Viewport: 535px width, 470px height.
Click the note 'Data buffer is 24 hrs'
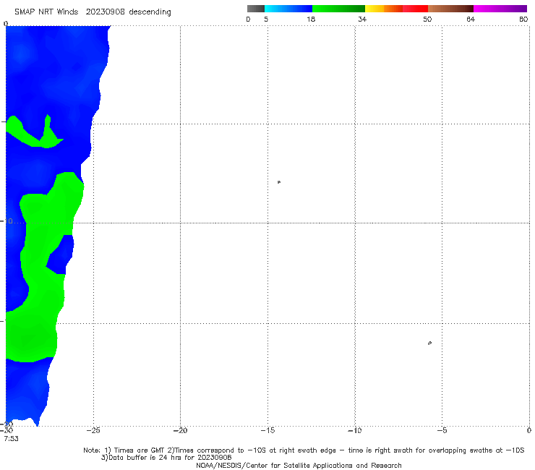pyautogui.click(x=147, y=458)
